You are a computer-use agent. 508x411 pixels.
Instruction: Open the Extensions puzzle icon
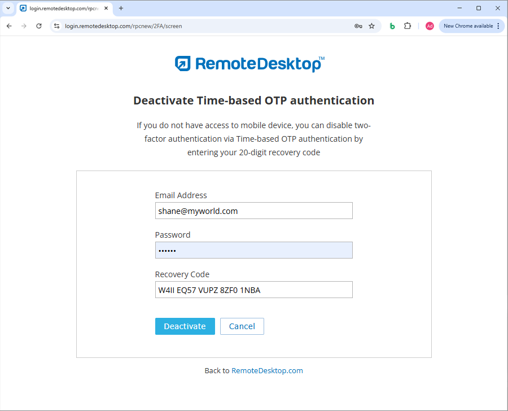pyautogui.click(x=408, y=26)
